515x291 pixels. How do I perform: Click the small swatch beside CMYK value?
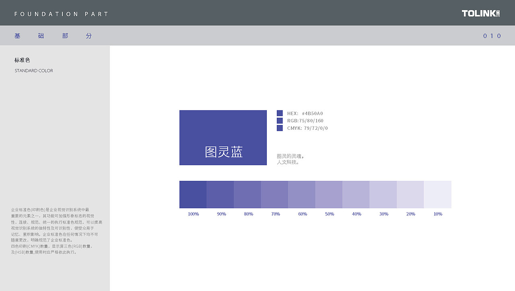click(280, 128)
